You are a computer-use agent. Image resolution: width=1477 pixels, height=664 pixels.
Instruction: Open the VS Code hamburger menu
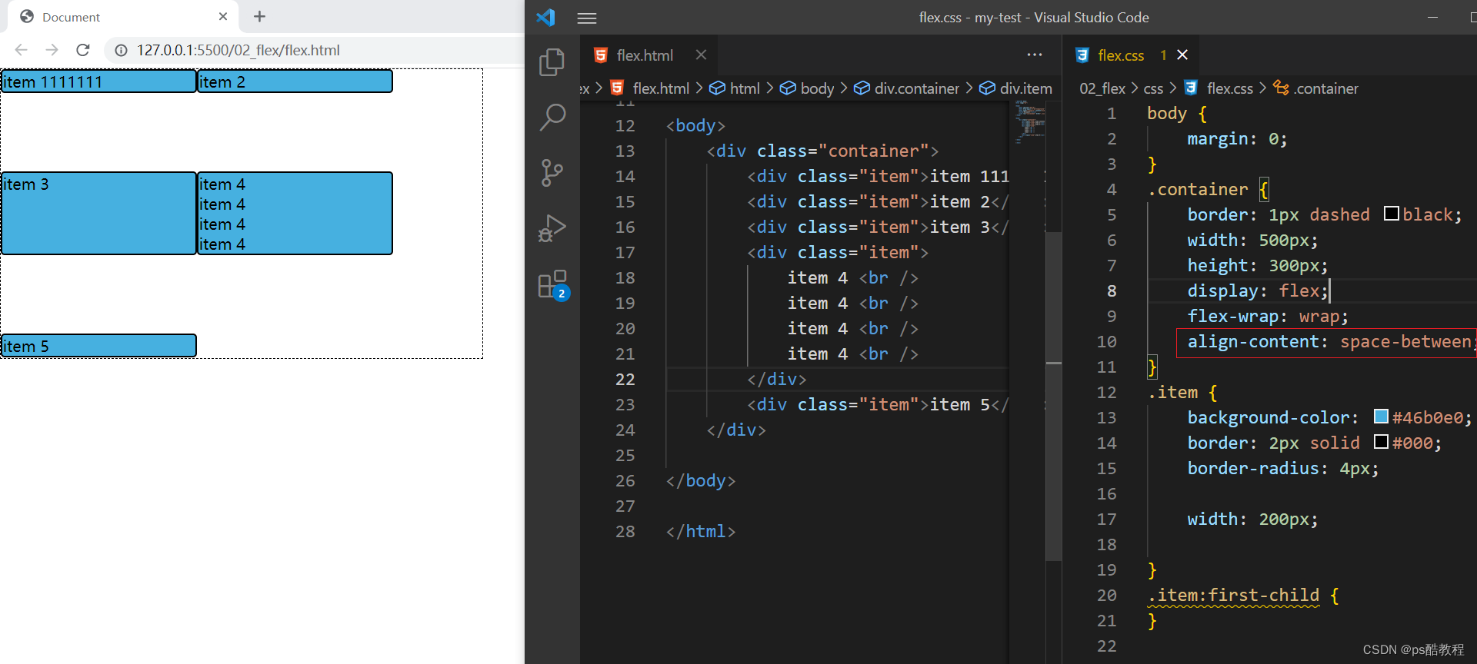click(587, 18)
